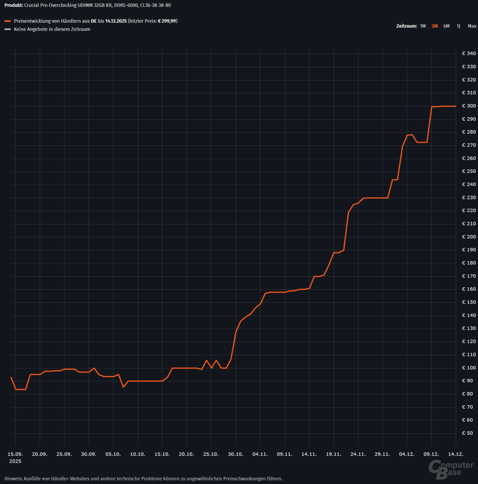Show the 6M price history
478x484 pixels.
(446, 26)
